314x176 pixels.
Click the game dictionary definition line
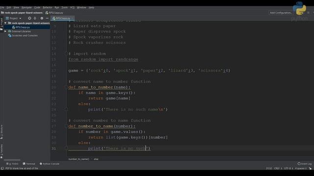tap(149, 70)
